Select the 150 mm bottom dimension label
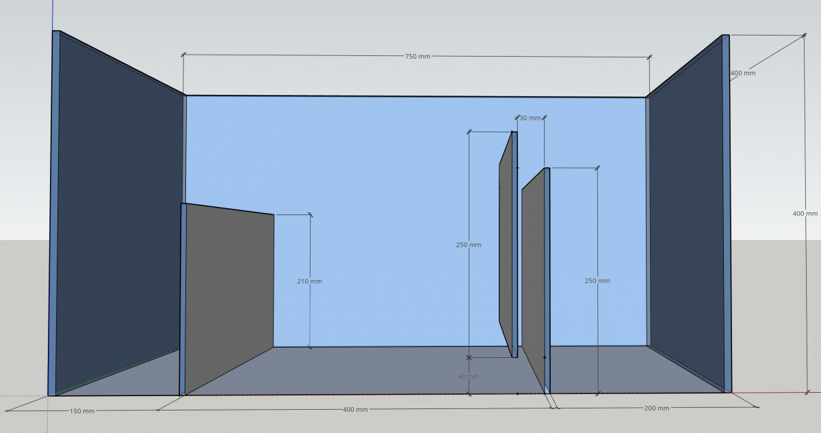Image resolution: width=821 pixels, height=433 pixels. (x=81, y=411)
